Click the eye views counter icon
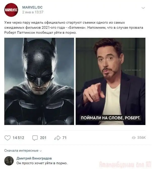152x169 pixels. [x=134, y=138]
